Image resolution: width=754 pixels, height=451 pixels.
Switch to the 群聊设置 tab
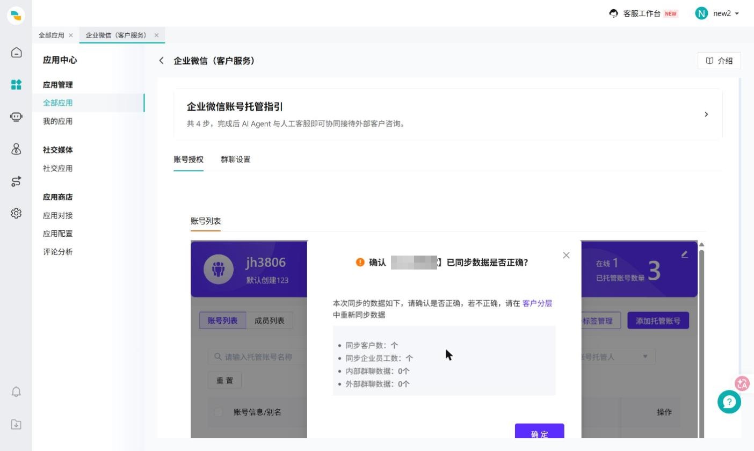coord(235,159)
